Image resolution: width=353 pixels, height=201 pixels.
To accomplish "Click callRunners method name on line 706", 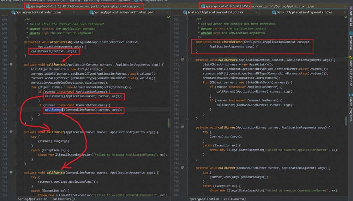I will [56, 65].
